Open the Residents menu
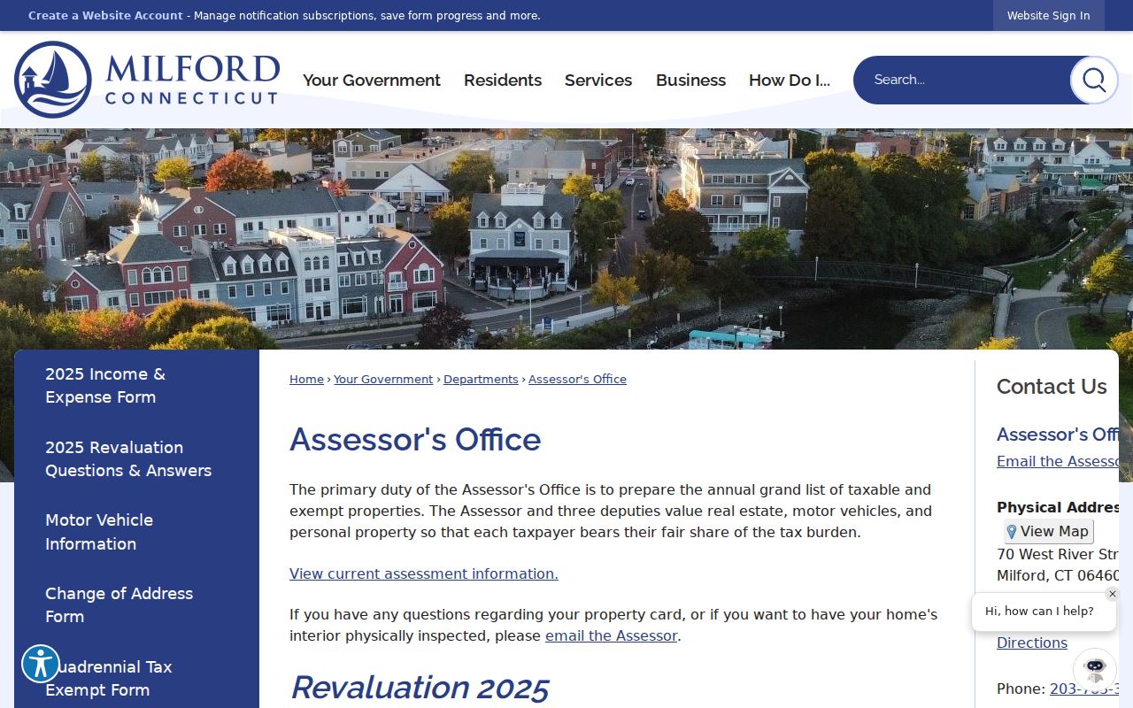 point(503,80)
